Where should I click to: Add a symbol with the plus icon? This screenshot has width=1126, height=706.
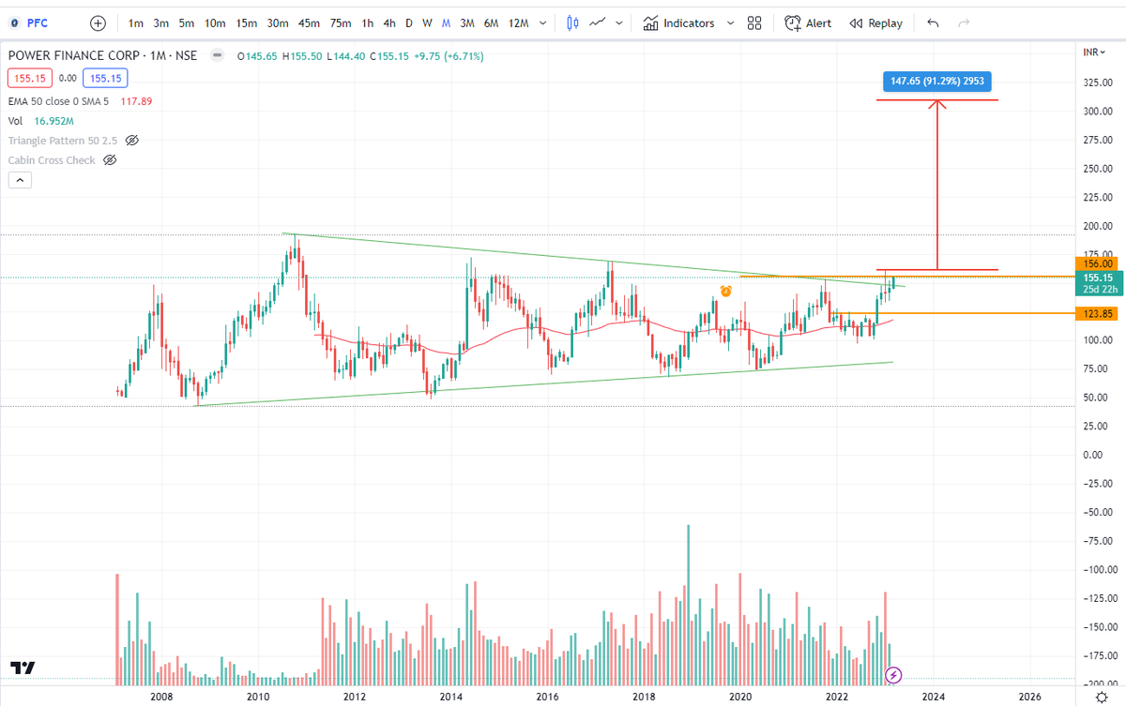98,23
